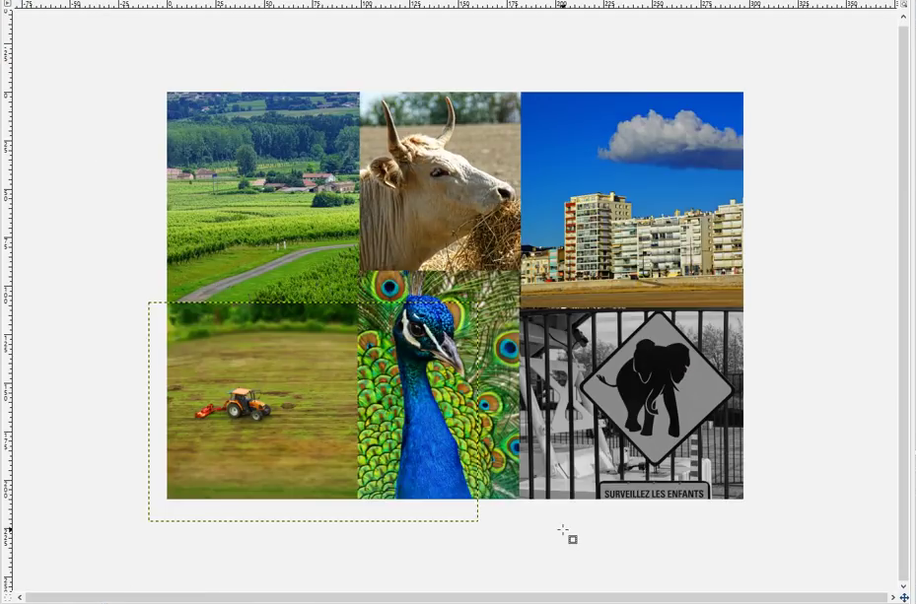Open the navigation preview cross-arrows icon

(x=904, y=597)
